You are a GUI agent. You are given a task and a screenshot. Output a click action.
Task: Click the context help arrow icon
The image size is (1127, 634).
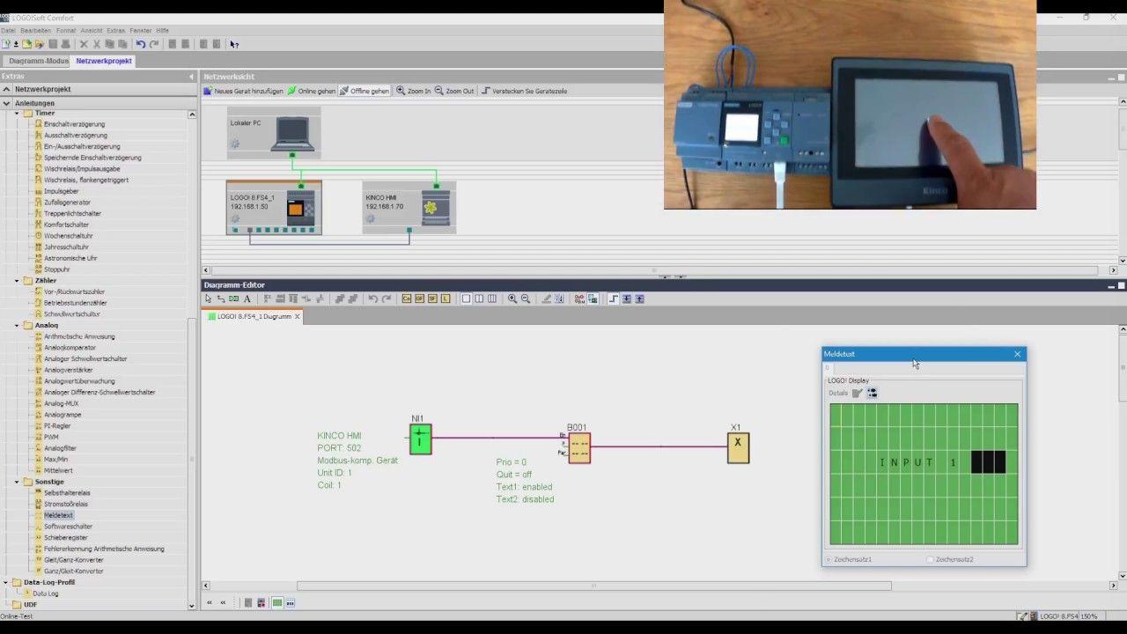point(234,44)
